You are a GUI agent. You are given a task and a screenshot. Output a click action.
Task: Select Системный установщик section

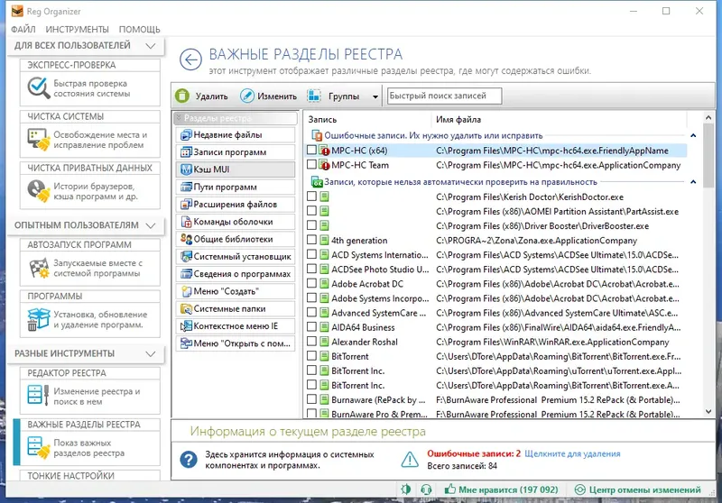coord(236,257)
